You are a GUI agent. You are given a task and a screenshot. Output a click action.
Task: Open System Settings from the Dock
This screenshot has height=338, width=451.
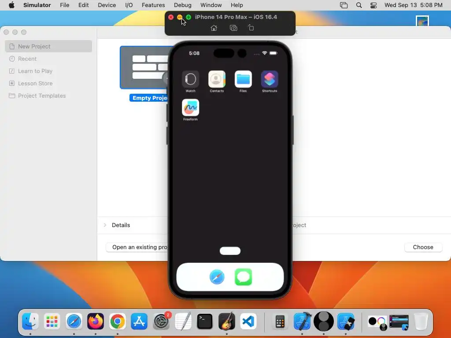161,321
